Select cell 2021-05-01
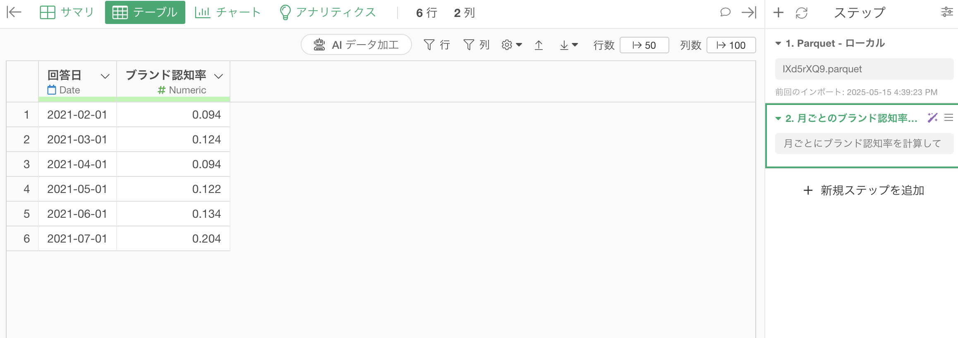 click(x=77, y=189)
